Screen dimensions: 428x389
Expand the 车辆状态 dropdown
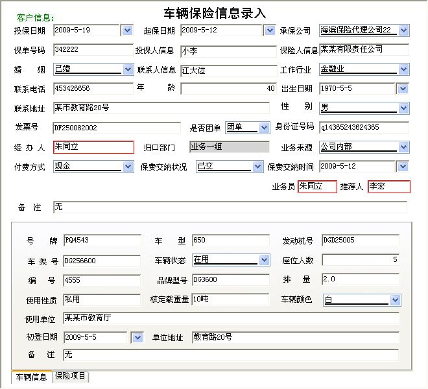click(x=264, y=260)
